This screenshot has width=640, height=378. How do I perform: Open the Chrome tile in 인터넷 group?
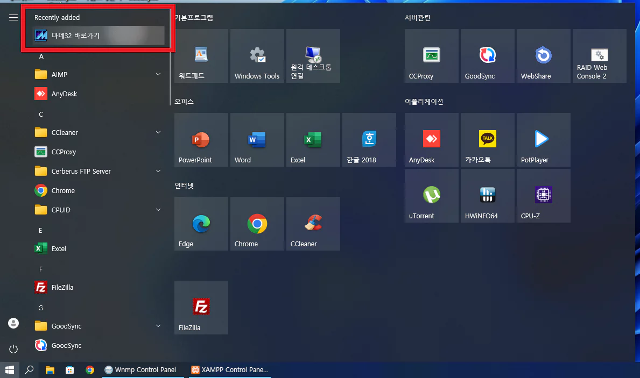tap(257, 224)
